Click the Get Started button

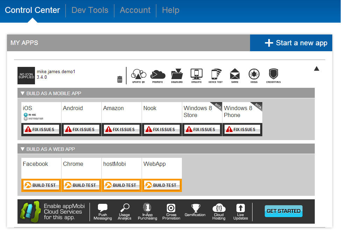tap(283, 211)
